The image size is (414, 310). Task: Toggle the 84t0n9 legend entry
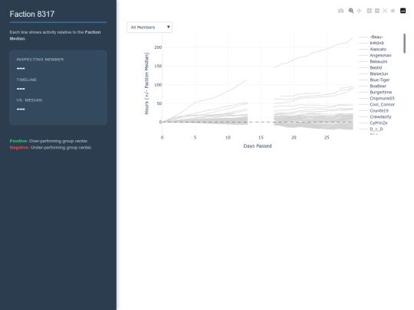(376, 43)
